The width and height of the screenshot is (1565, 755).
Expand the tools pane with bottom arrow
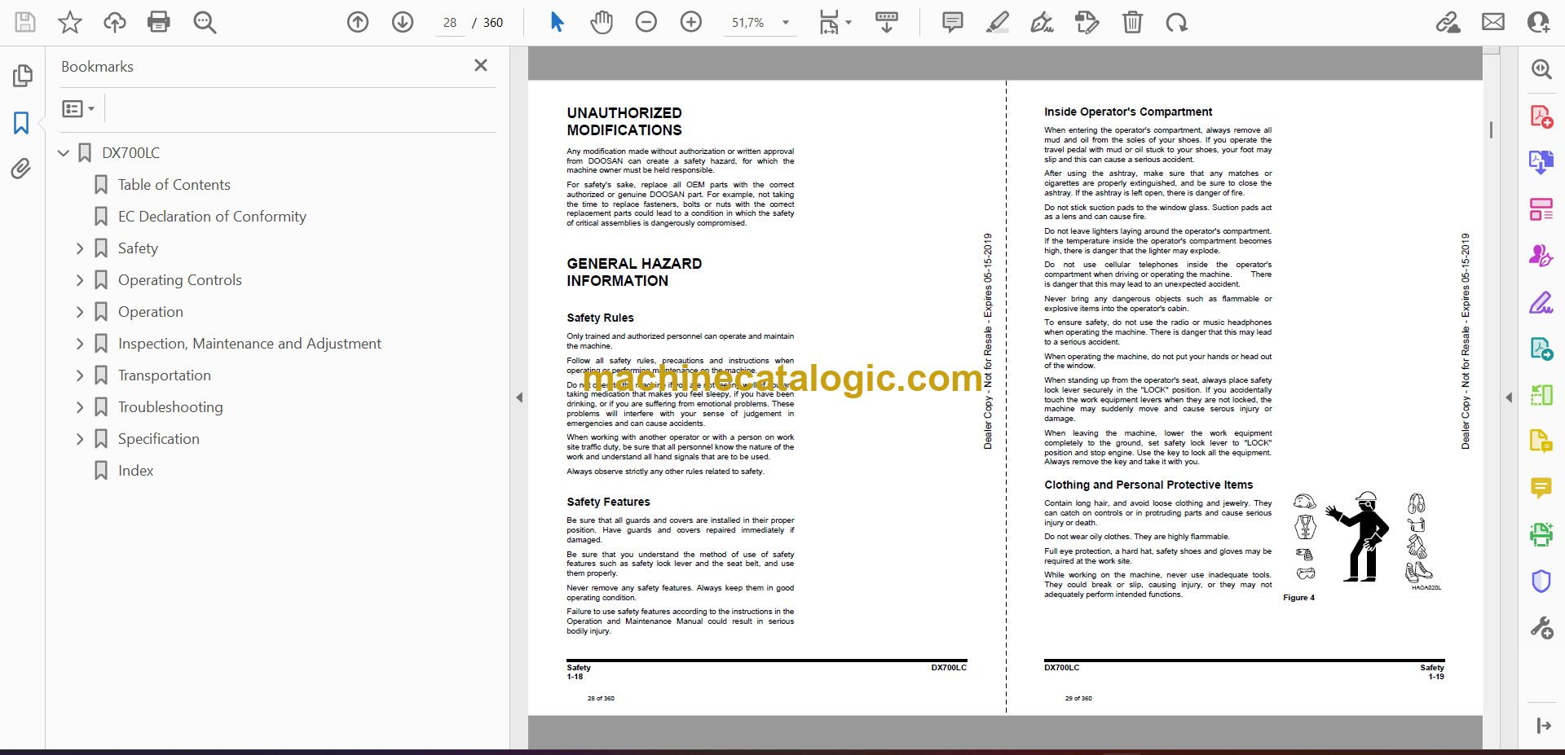tap(1543, 725)
